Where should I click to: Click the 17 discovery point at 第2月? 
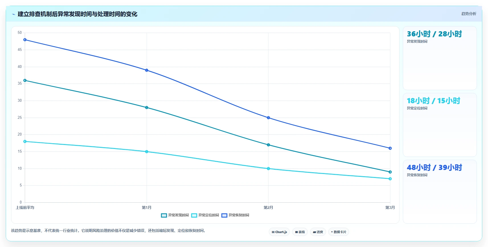[268, 145]
